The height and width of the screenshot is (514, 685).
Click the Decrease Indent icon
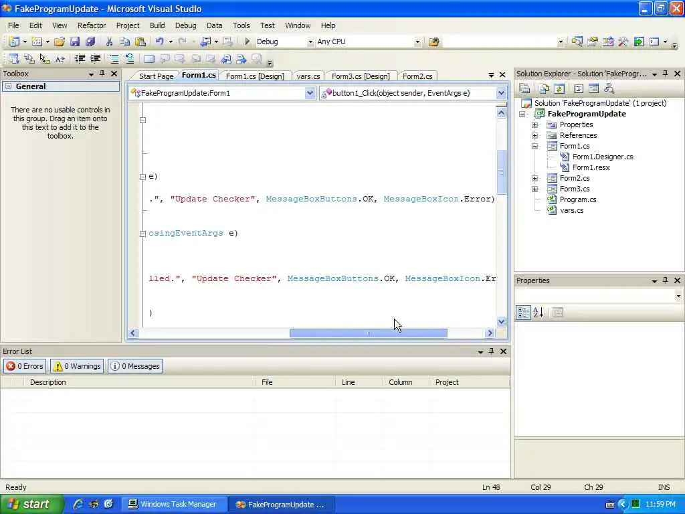click(80, 59)
